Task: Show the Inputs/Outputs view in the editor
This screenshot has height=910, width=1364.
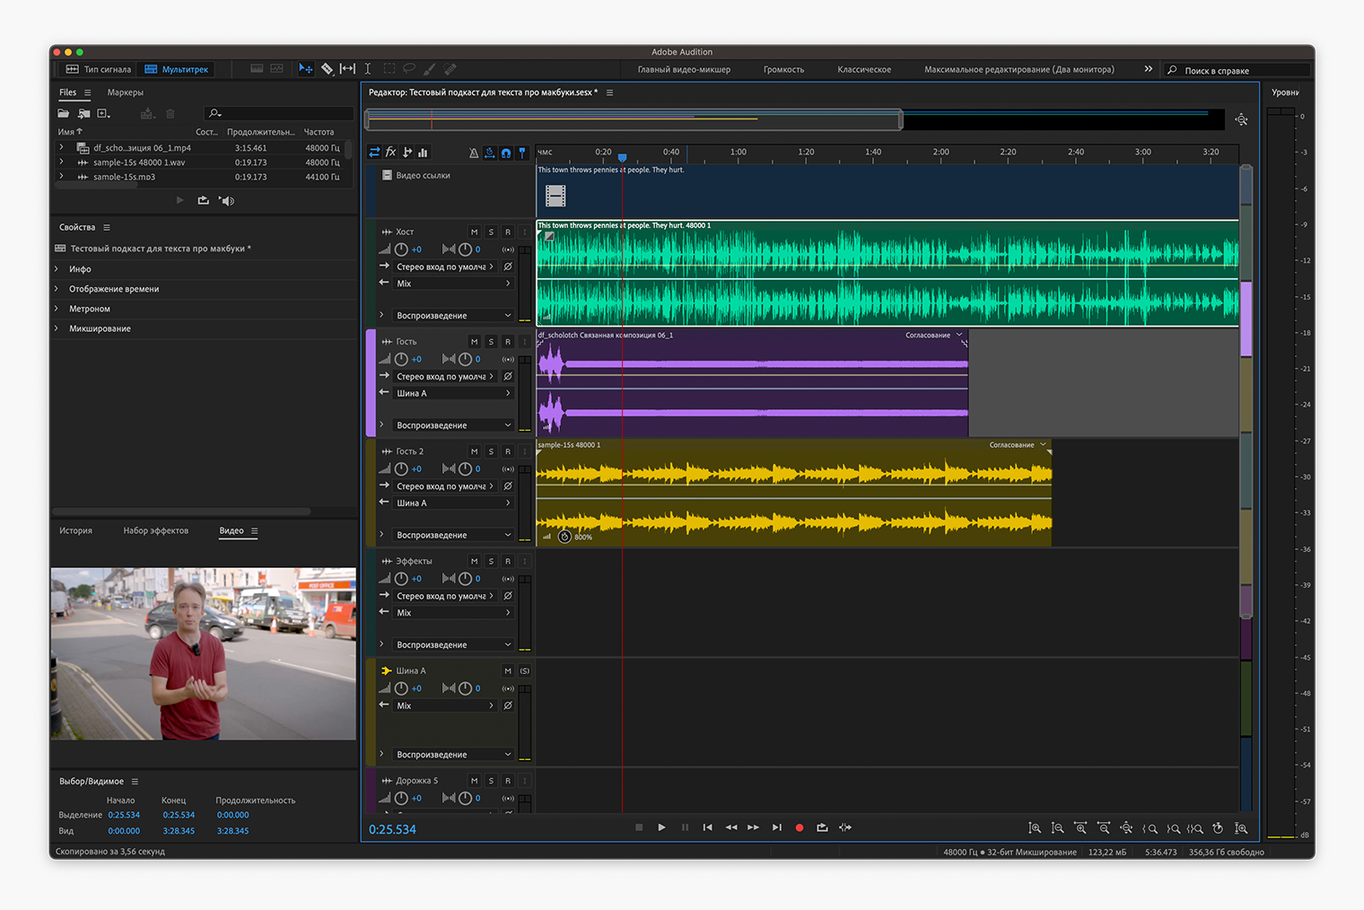Action: click(x=374, y=153)
